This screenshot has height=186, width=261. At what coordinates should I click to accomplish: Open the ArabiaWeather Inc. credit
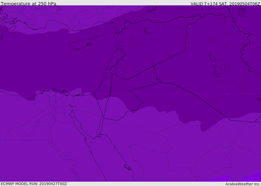tap(243, 184)
